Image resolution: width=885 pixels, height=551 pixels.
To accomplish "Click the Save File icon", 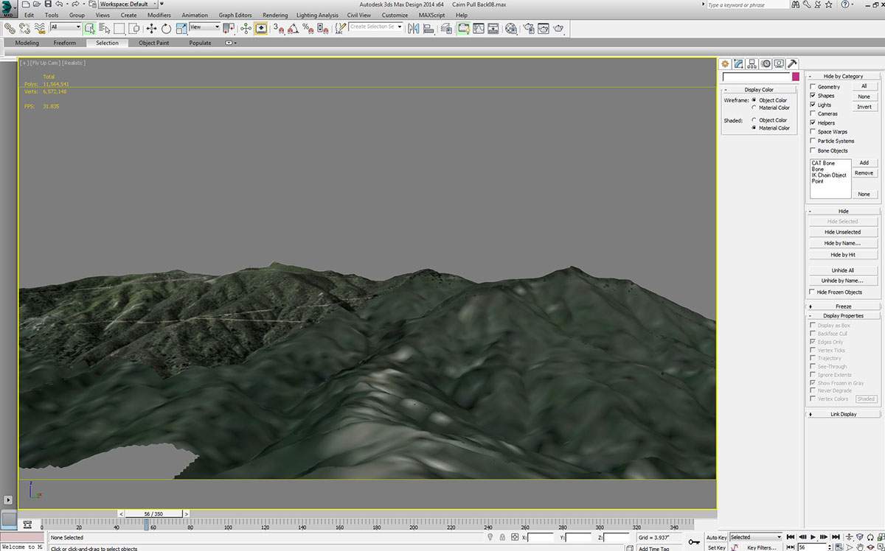I will pos(48,4).
